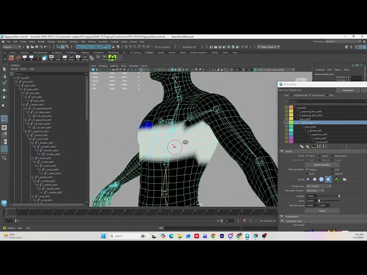The image size is (367, 275).
Task: Collapse the Visualization section
Action: [282, 217]
